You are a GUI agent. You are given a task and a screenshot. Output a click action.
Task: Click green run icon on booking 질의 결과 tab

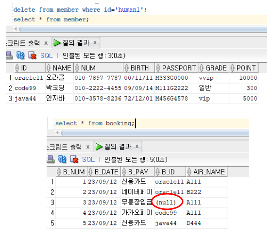tap(99, 147)
